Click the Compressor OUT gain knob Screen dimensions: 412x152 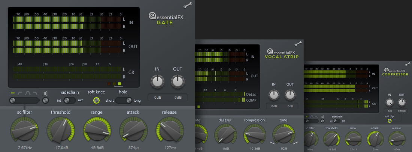click(x=402, y=102)
